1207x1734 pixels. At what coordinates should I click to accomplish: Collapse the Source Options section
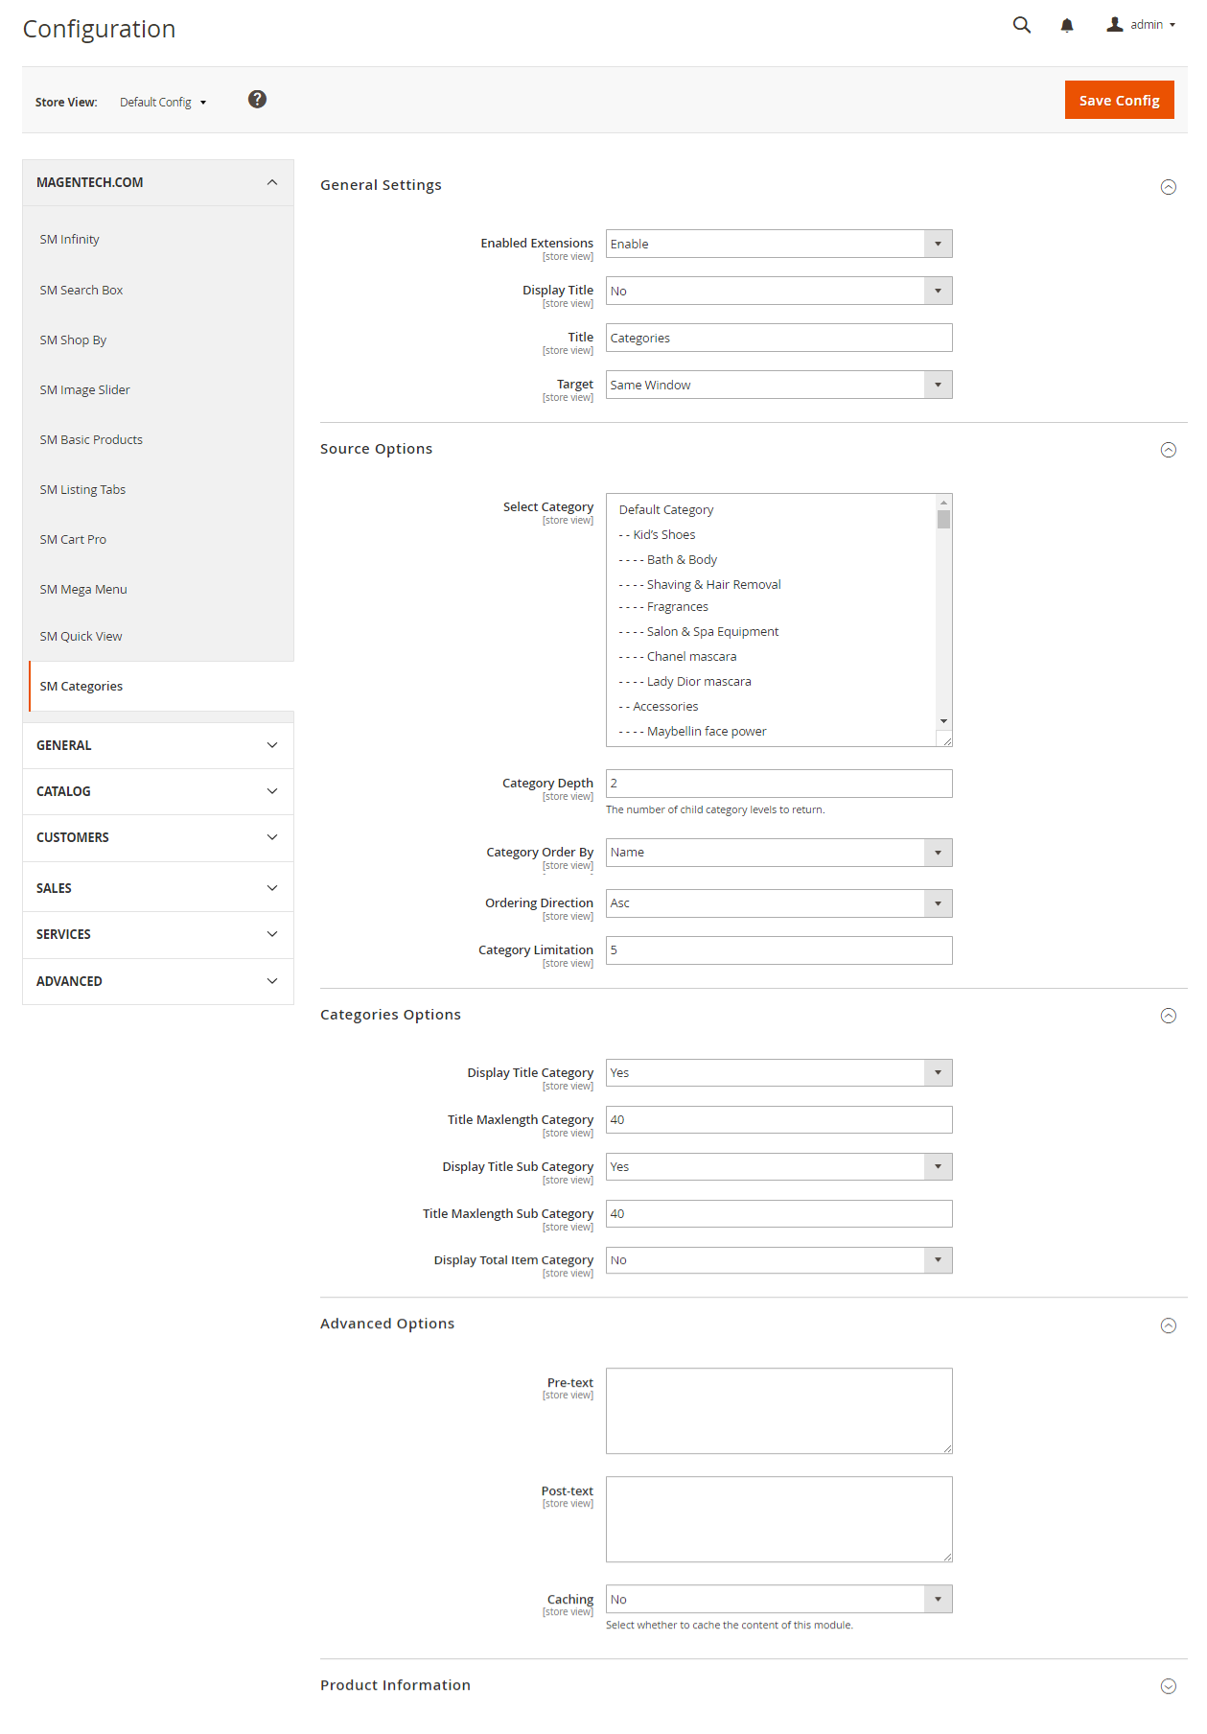pyautogui.click(x=1168, y=450)
